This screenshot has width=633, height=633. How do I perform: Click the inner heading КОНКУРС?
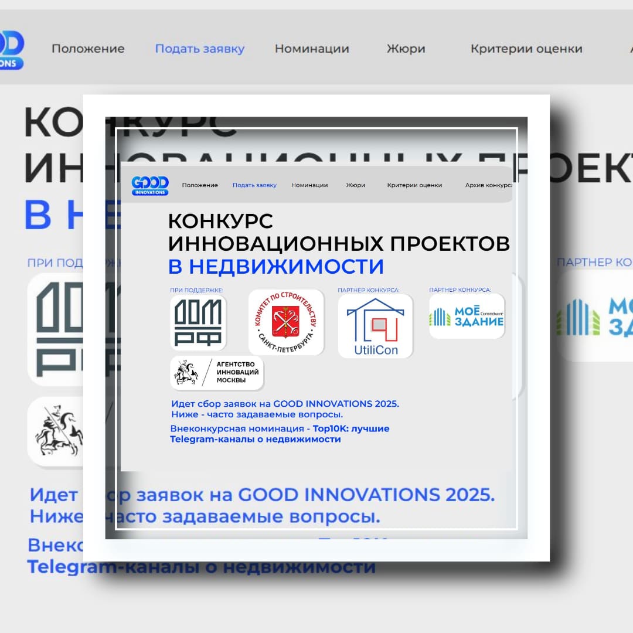220,221
